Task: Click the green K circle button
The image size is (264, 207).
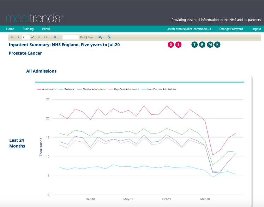Action: 217,45
